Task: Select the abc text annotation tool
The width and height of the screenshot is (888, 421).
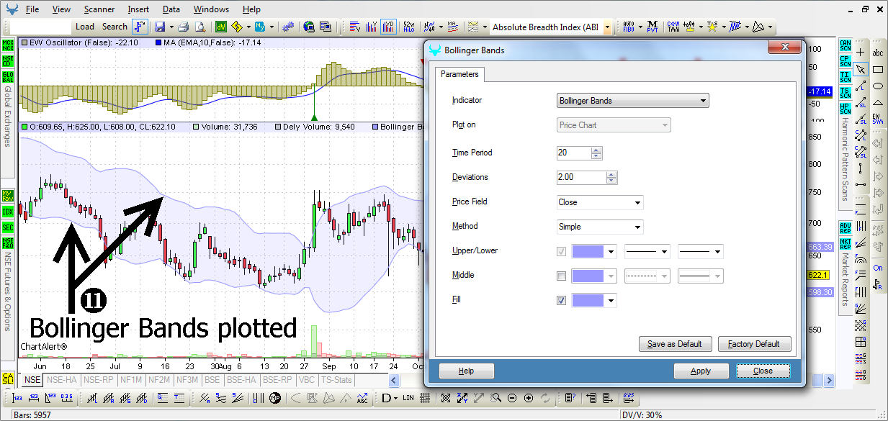Action: 878,53
